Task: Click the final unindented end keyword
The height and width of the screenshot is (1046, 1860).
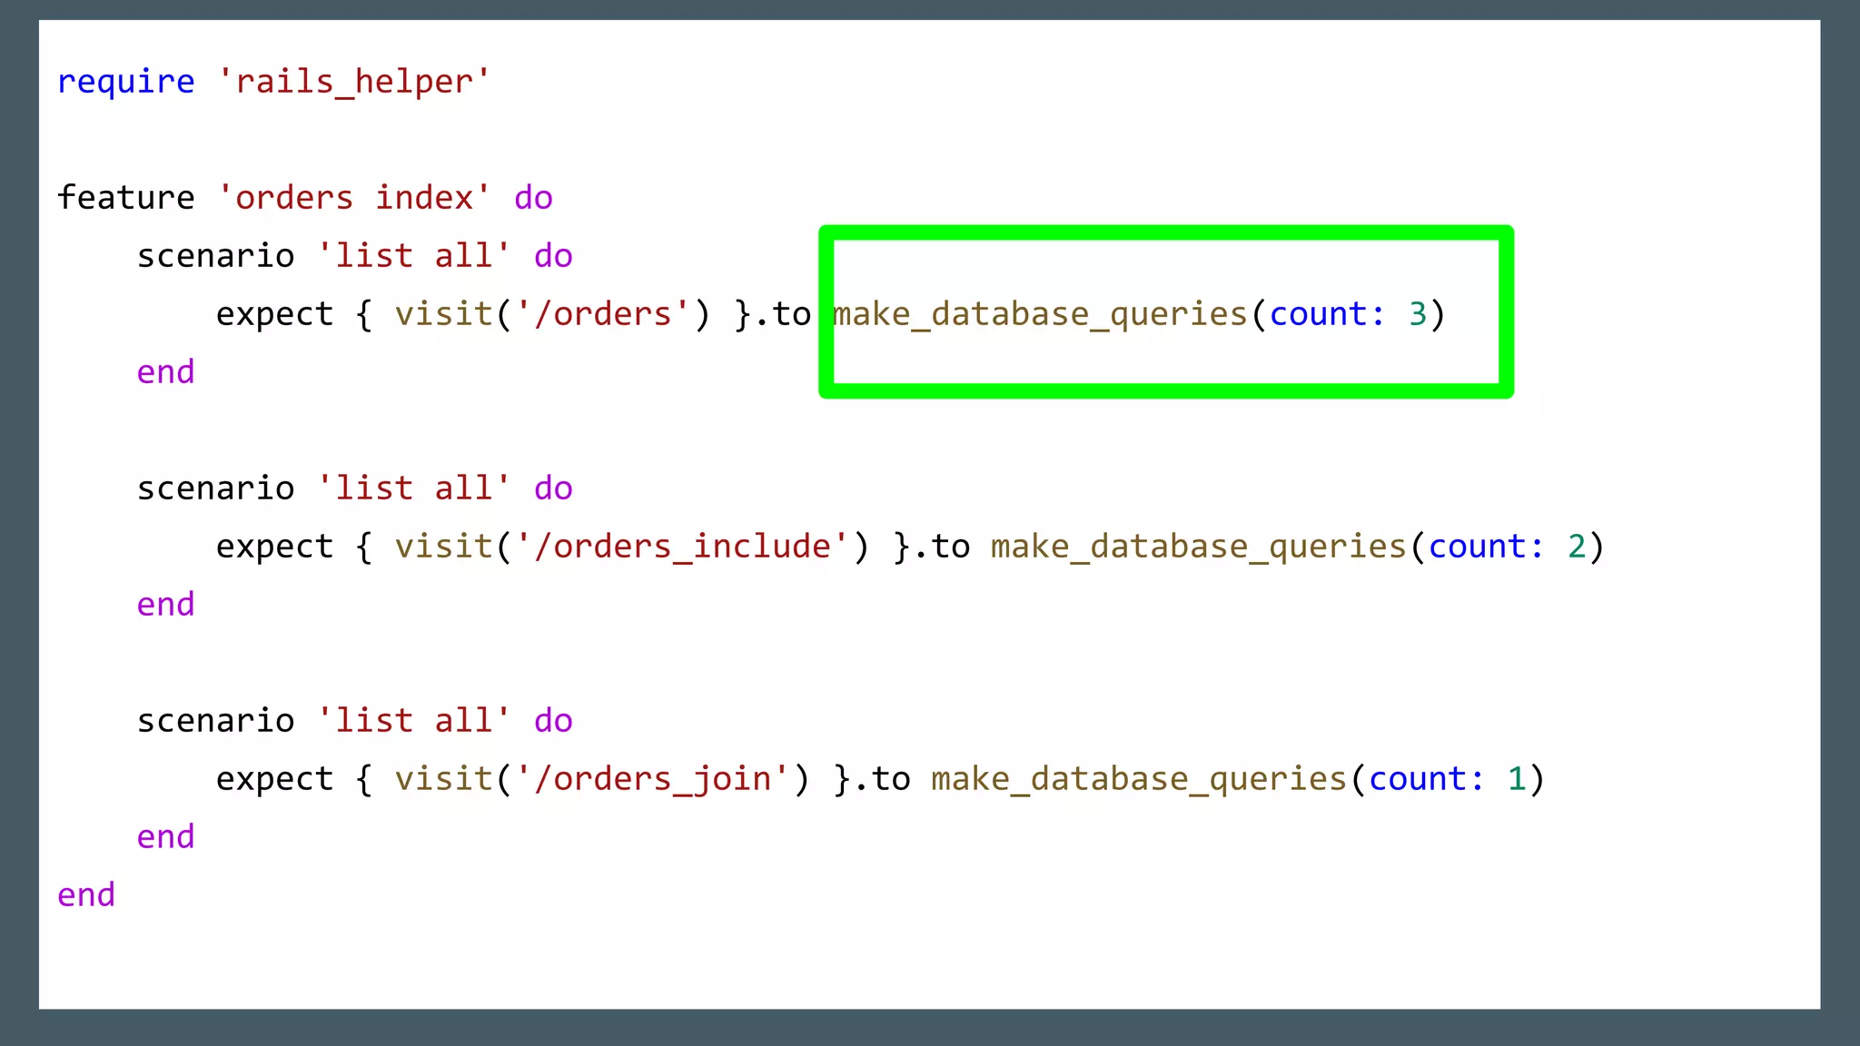Action: pos(86,895)
